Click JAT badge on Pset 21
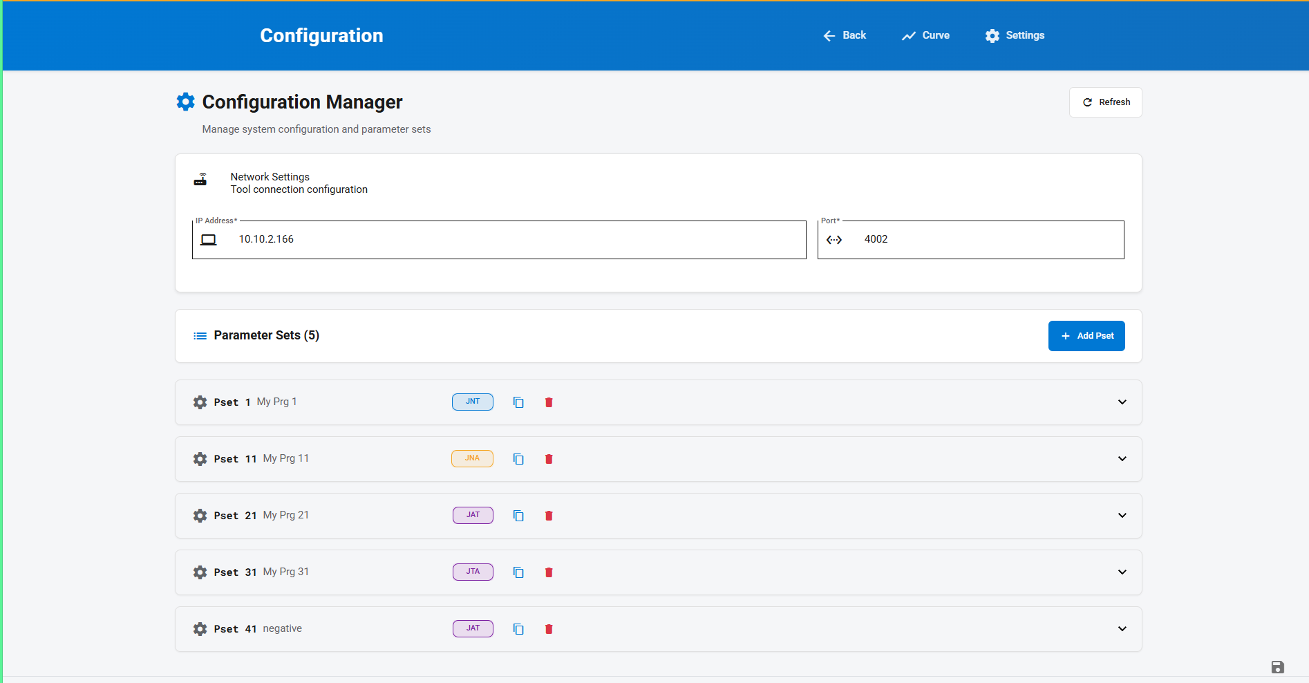Screen dimensions: 1309x683 (473, 515)
